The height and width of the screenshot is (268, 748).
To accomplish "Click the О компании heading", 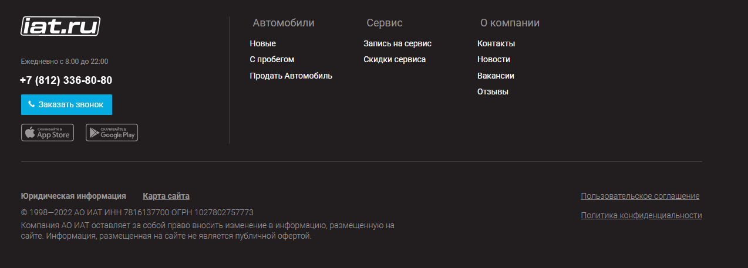I will pos(510,23).
